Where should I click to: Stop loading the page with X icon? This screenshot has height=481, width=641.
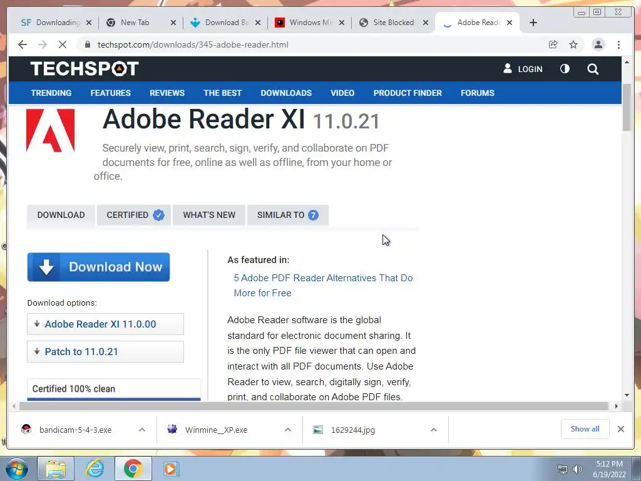coord(63,44)
